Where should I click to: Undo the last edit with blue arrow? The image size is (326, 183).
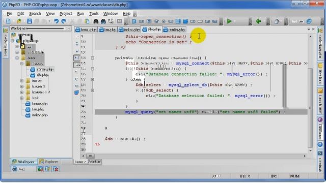coord(56,21)
